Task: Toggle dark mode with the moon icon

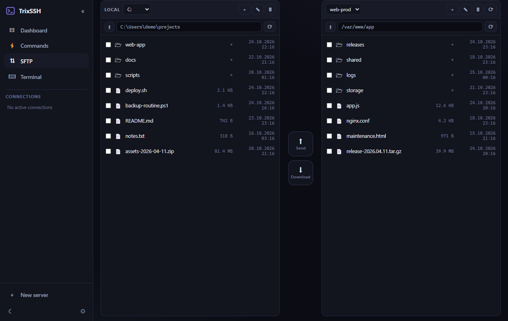Action: point(10,311)
